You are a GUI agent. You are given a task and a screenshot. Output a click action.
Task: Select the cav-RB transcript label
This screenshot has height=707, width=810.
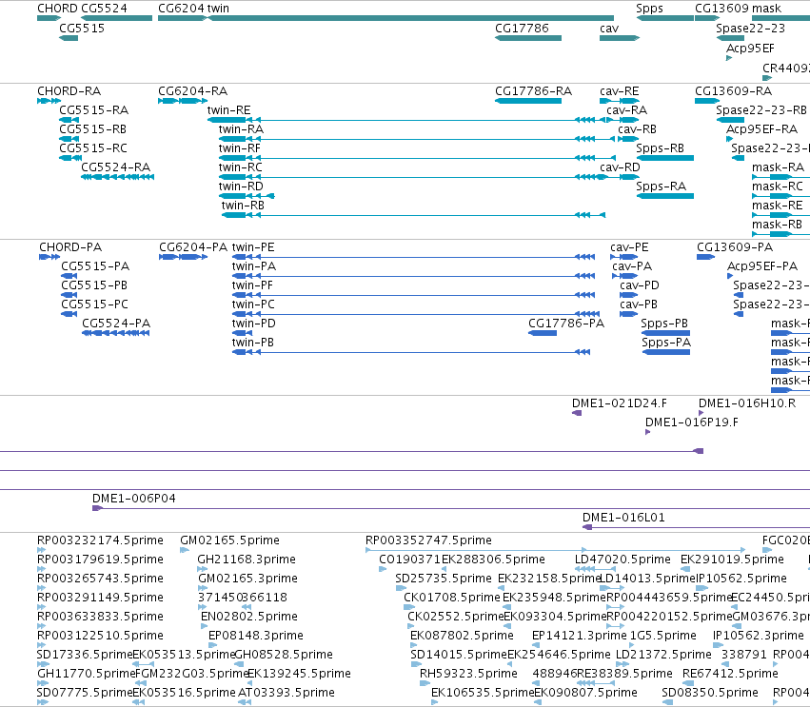click(x=638, y=129)
